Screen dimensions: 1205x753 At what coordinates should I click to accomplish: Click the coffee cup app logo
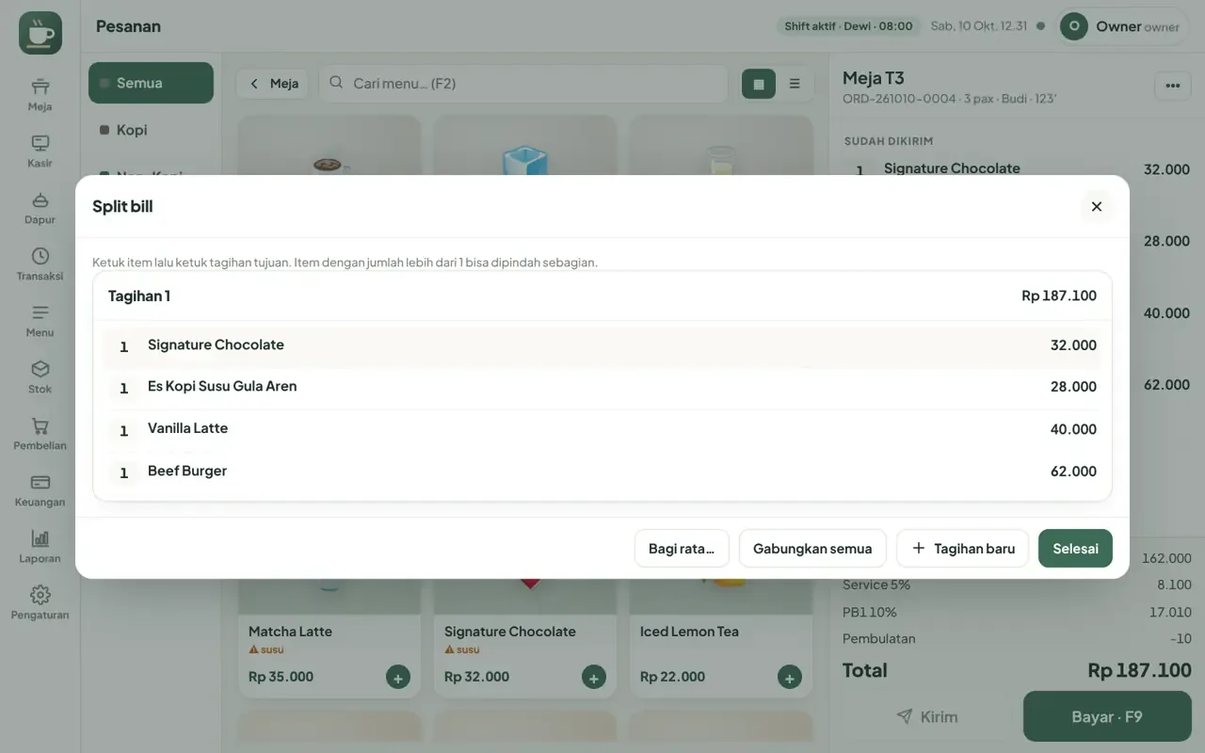[x=40, y=33]
